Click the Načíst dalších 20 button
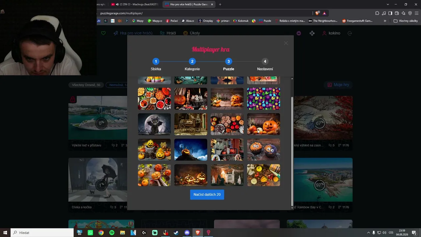The height and width of the screenshot is (237, 421). pos(207,195)
